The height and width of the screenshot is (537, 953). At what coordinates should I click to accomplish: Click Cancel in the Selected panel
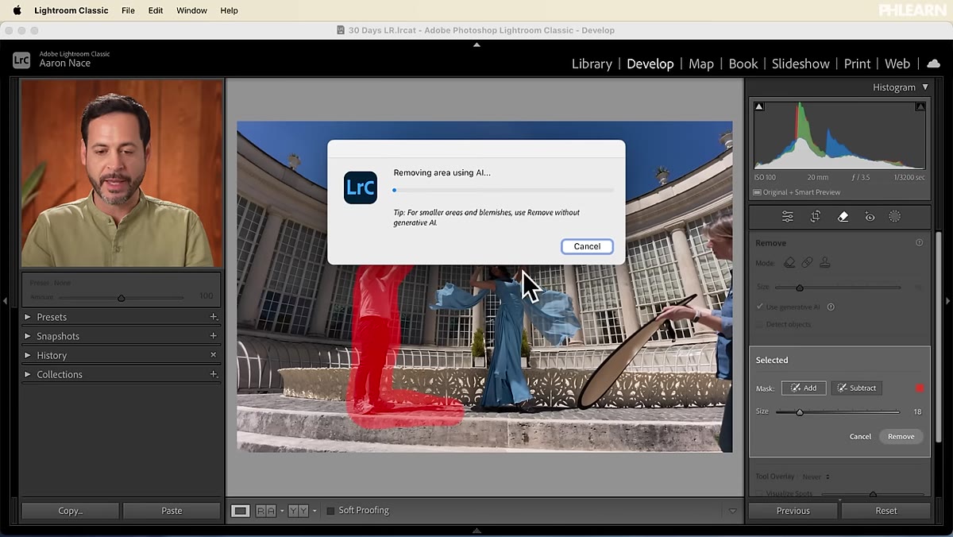pyautogui.click(x=860, y=436)
